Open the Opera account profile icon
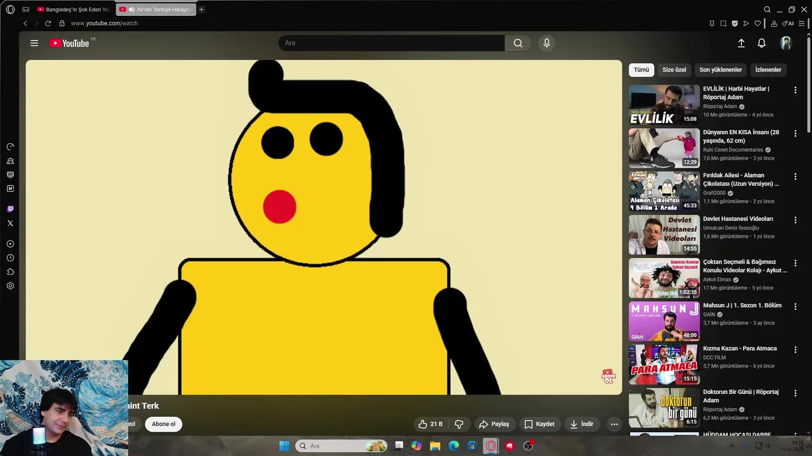Viewport: 812px width, 456px height. point(774,23)
